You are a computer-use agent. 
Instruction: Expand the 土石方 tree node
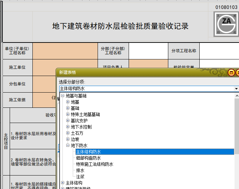tap(68, 133)
